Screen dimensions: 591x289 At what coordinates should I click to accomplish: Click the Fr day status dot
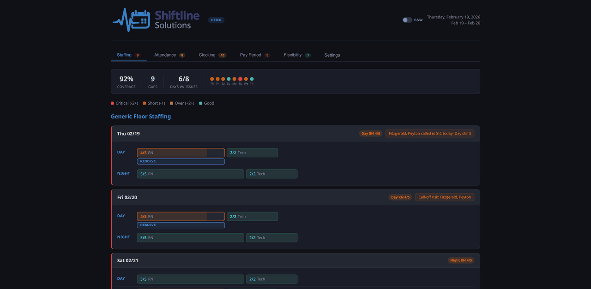tap(217, 79)
